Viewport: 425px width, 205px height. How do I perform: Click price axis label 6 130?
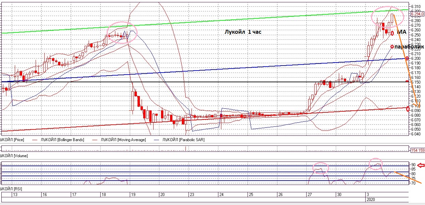[x=416, y=91]
